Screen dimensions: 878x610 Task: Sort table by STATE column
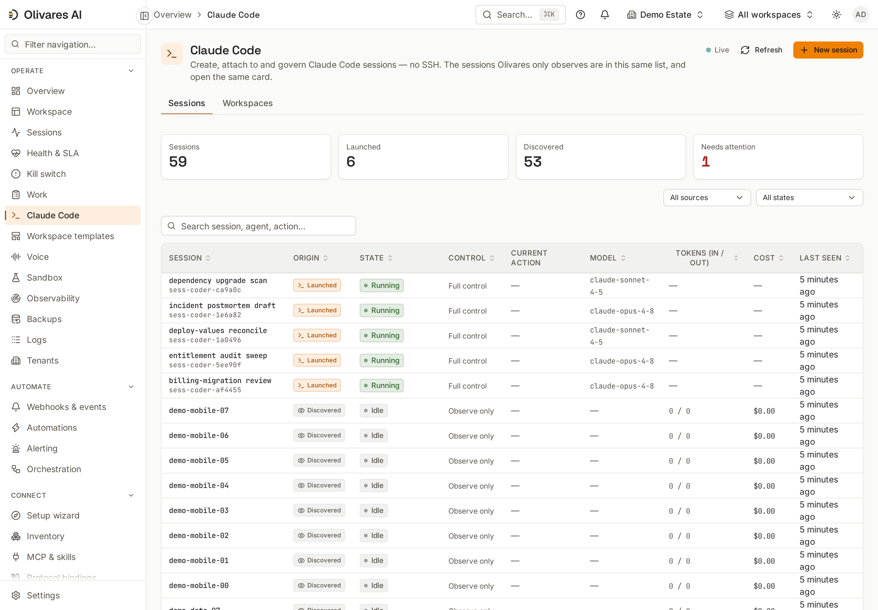pos(376,258)
